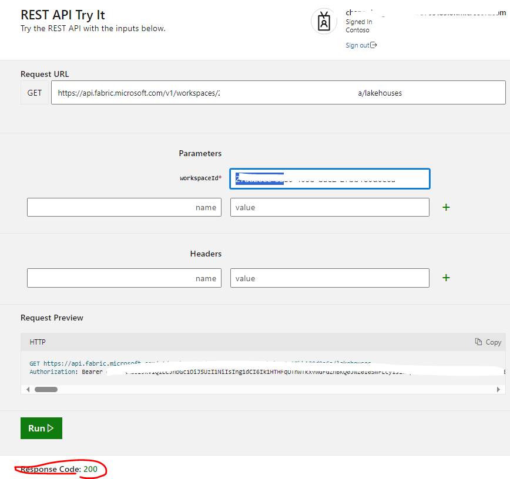
Task: Add a parameter with the plus icon
Action: click(446, 207)
